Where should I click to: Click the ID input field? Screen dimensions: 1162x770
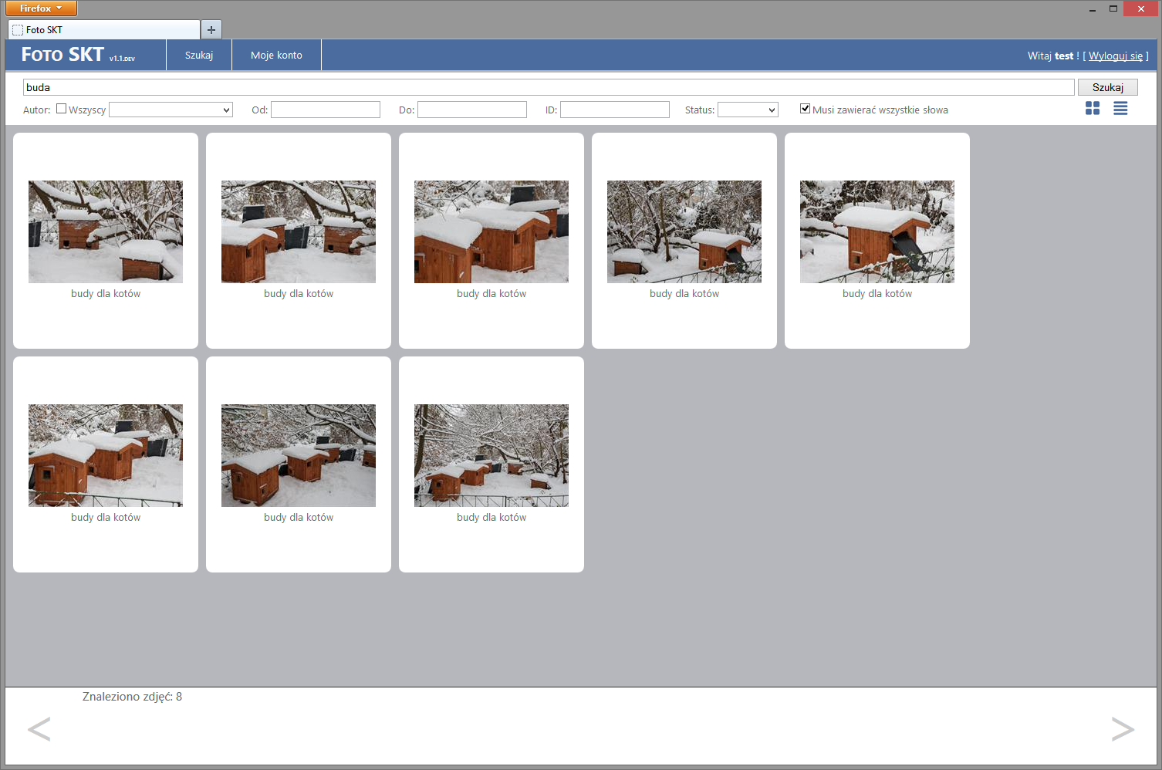[x=614, y=110]
